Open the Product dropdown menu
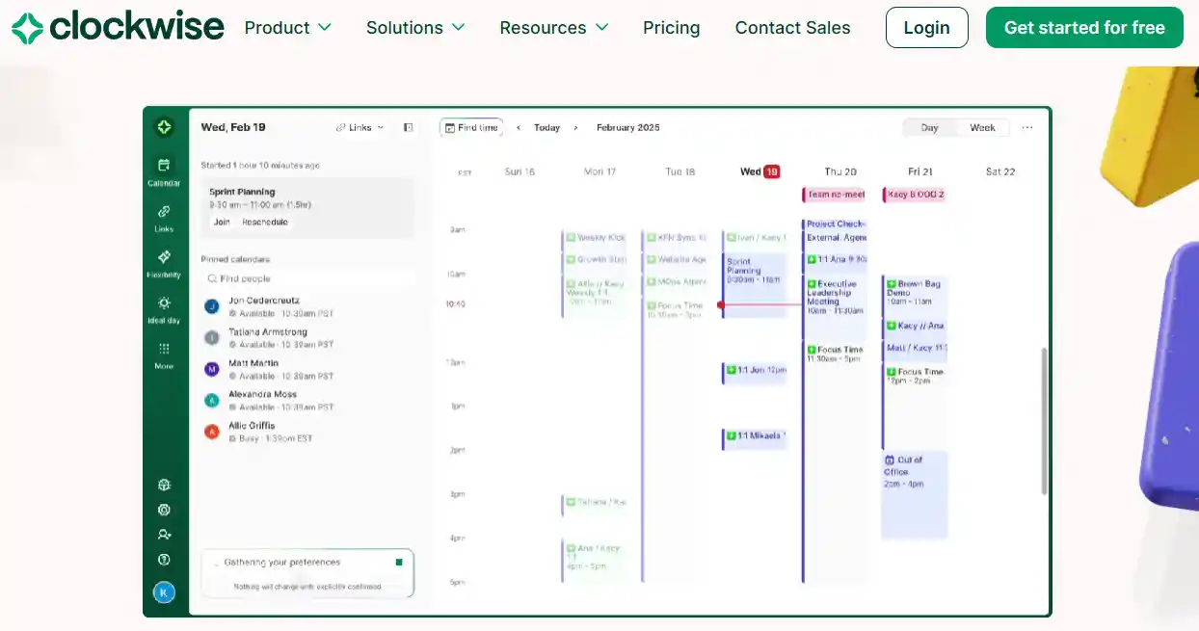Image resolution: width=1199 pixels, height=631 pixels. tap(287, 28)
